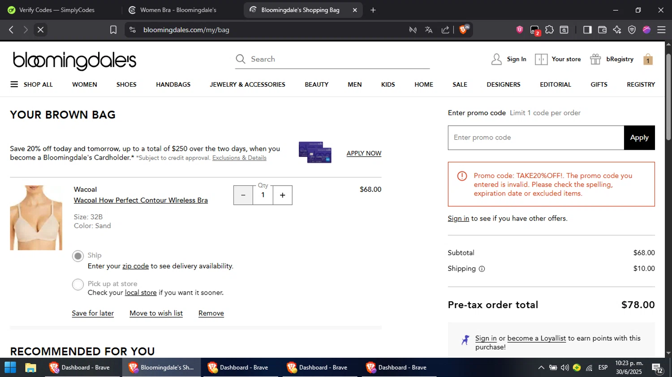Click the APPLY NOW cardholder link
Image resolution: width=672 pixels, height=377 pixels.
click(x=364, y=153)
